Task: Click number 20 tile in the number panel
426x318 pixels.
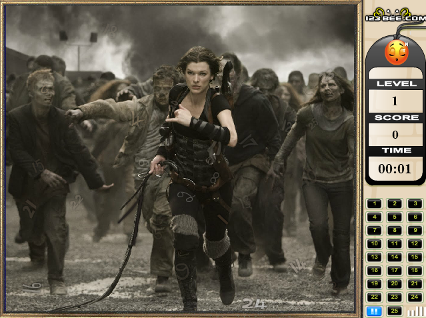Action: (x=395, y=283)
